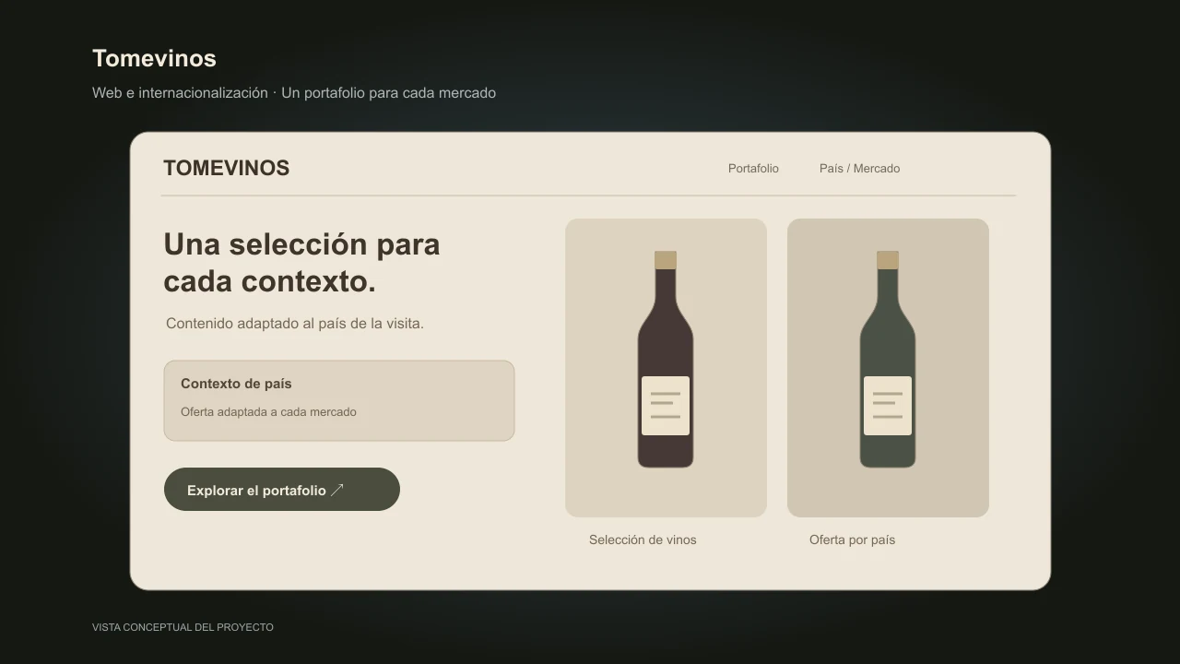Viewport: 1180px width, 664px height.
Task: Open the Portafolio nav item
Action: pyautogui.click(x=753, y=169)
